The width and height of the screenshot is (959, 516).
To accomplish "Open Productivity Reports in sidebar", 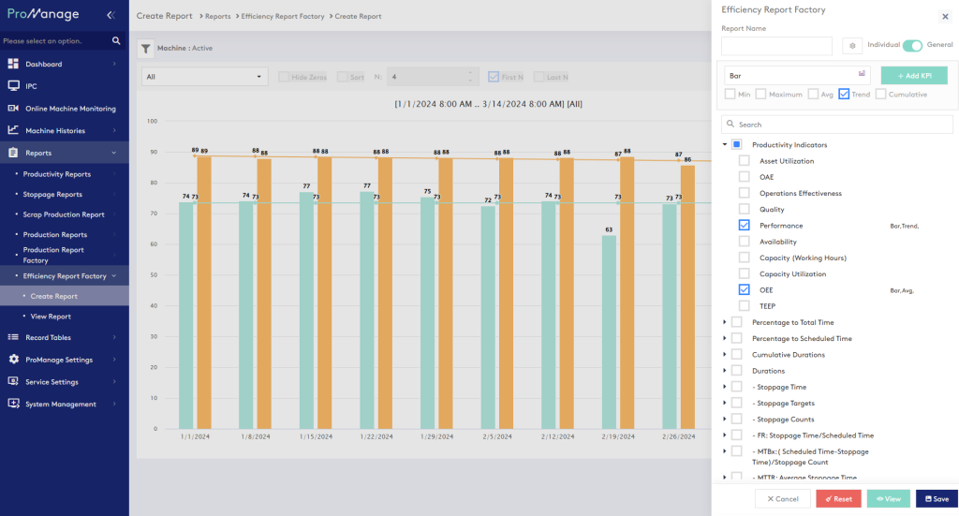I will 57,174.
